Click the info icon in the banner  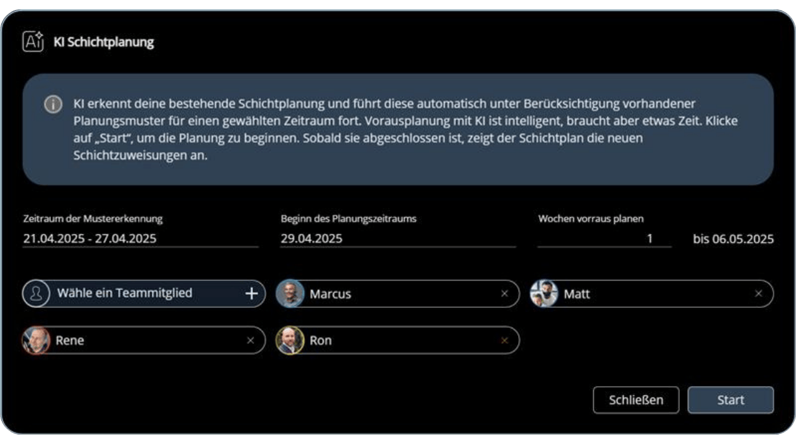[52, 104]
